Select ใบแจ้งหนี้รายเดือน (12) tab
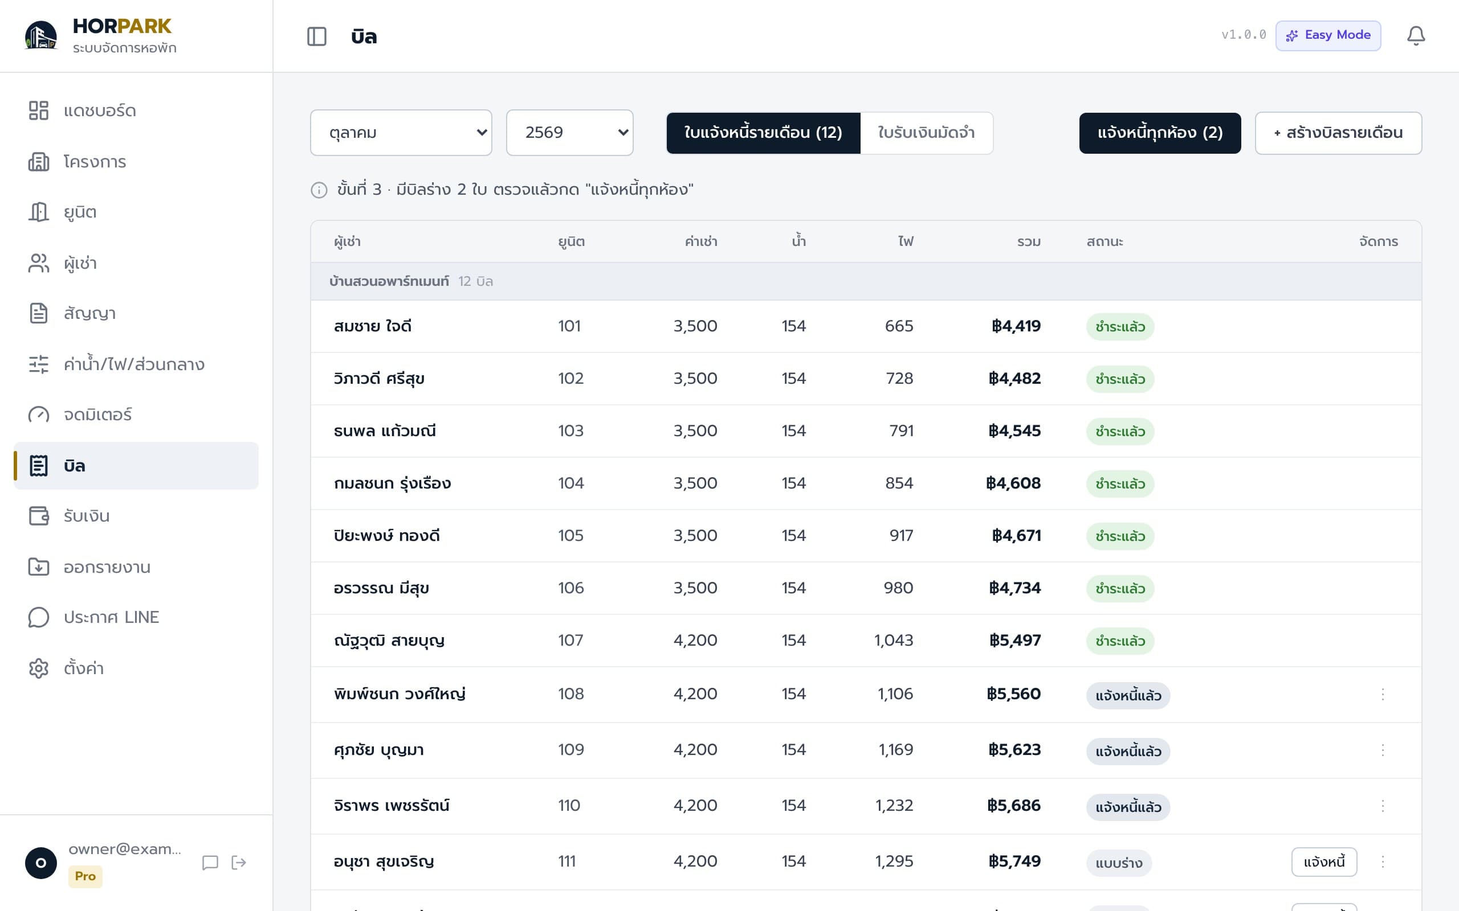Viewport: 1459px width, 911px height. pyautogui.click(x=763, y=133)
